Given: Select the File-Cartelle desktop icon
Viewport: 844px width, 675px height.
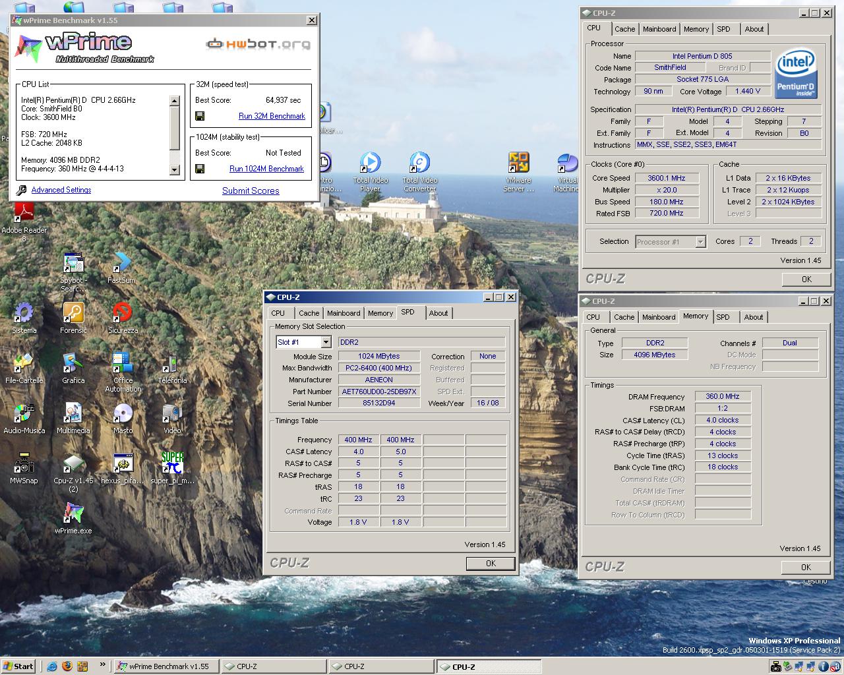Looking at the screenshot, I should point(24,363).
